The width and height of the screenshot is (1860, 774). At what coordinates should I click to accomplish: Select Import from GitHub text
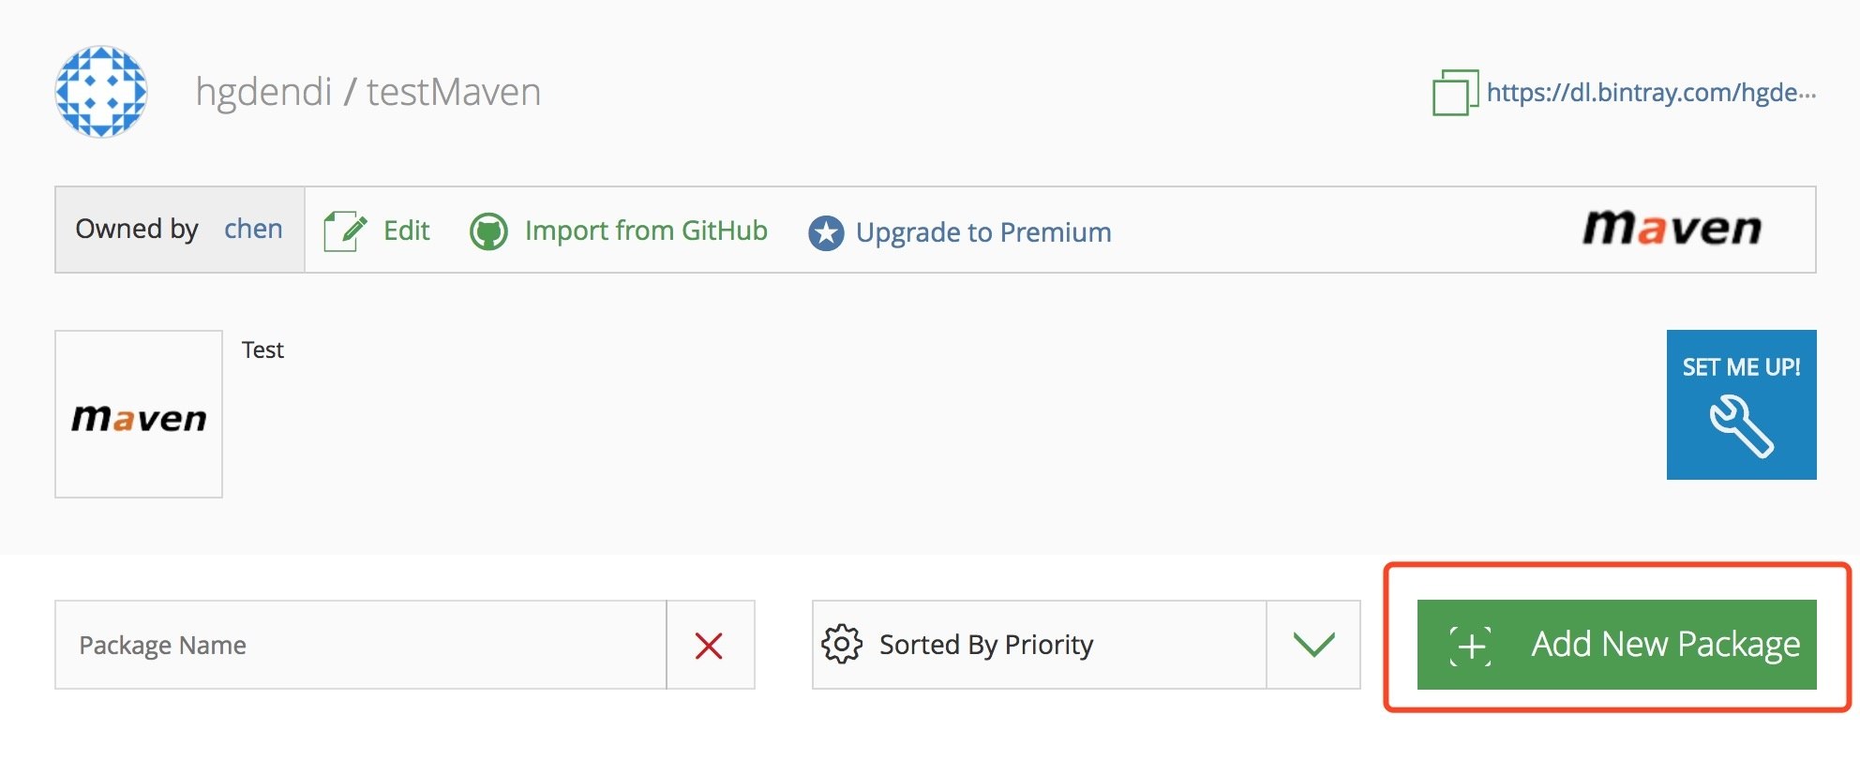(x=646, y=231)
